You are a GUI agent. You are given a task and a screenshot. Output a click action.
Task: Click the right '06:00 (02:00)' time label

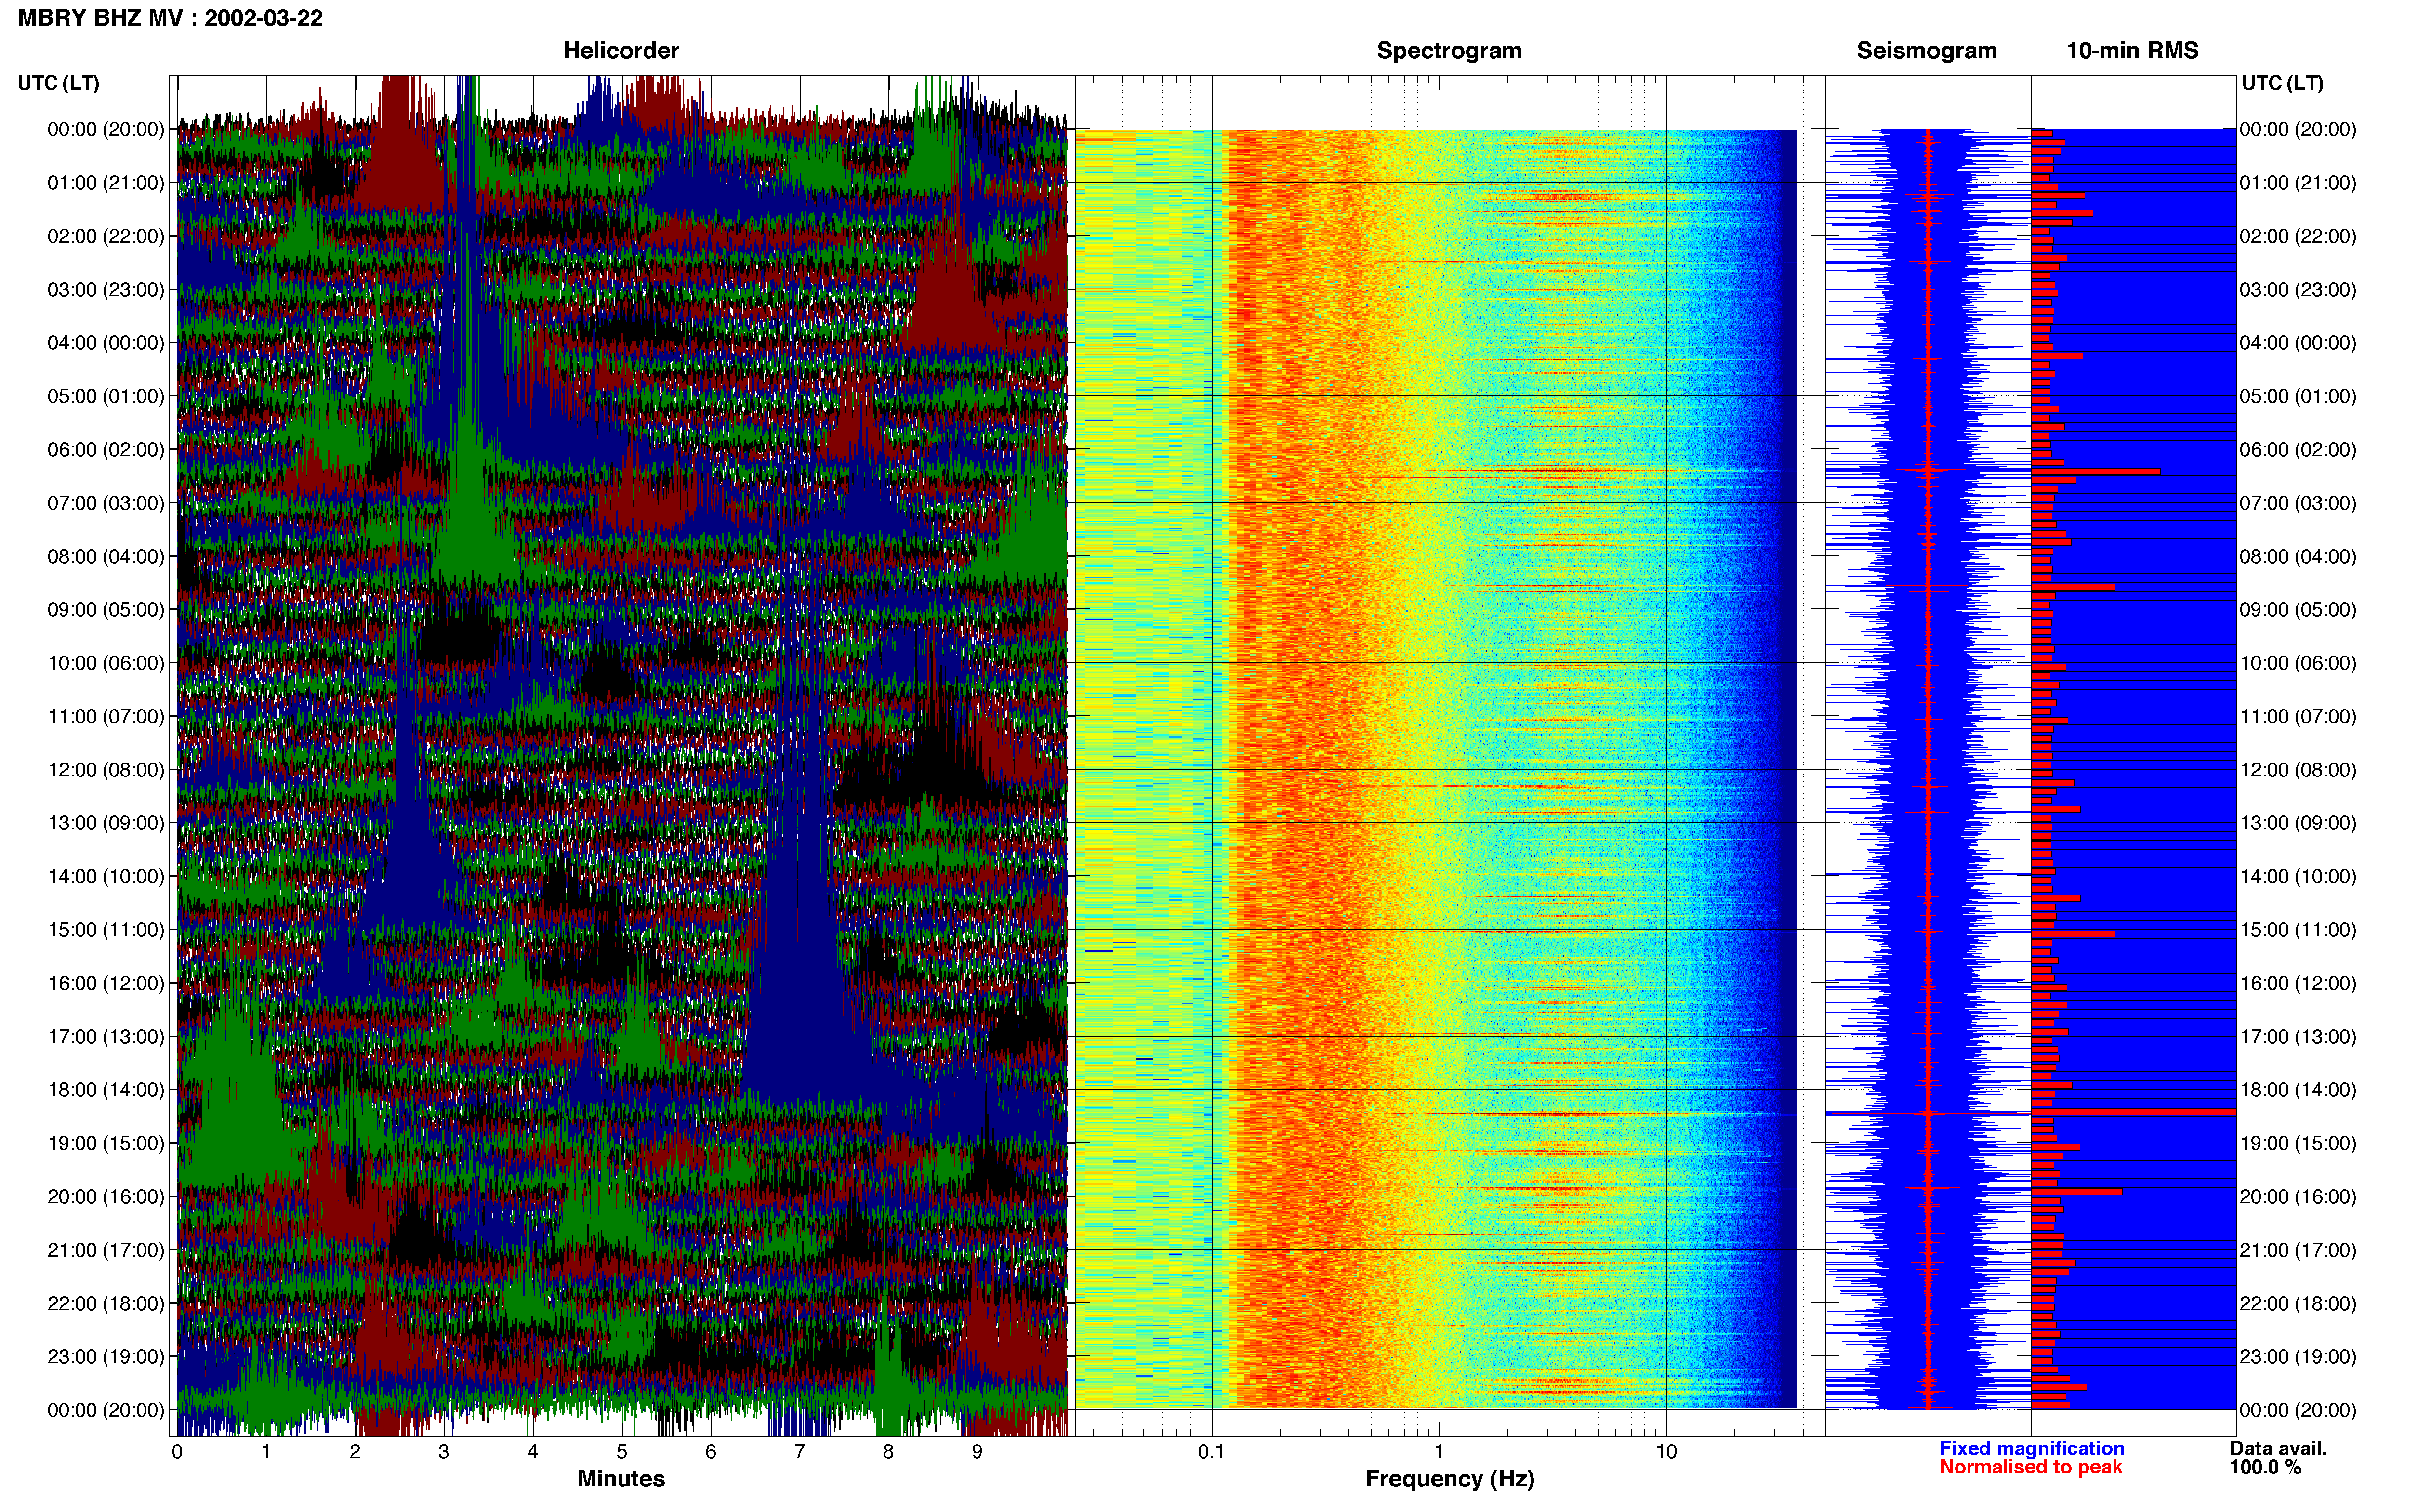click(2298, 450)
